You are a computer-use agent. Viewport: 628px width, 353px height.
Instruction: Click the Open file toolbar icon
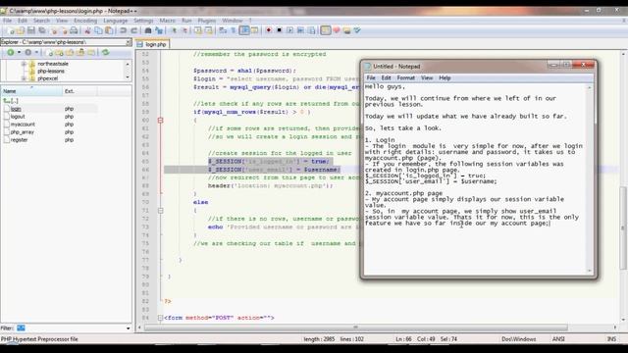click(21, 30)
